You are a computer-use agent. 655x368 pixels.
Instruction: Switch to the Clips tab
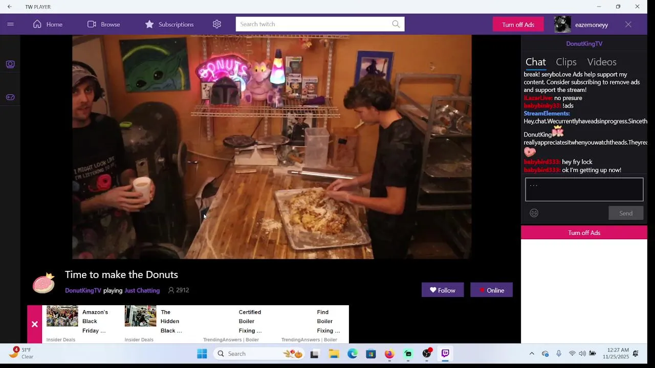[x=566, y=62]
